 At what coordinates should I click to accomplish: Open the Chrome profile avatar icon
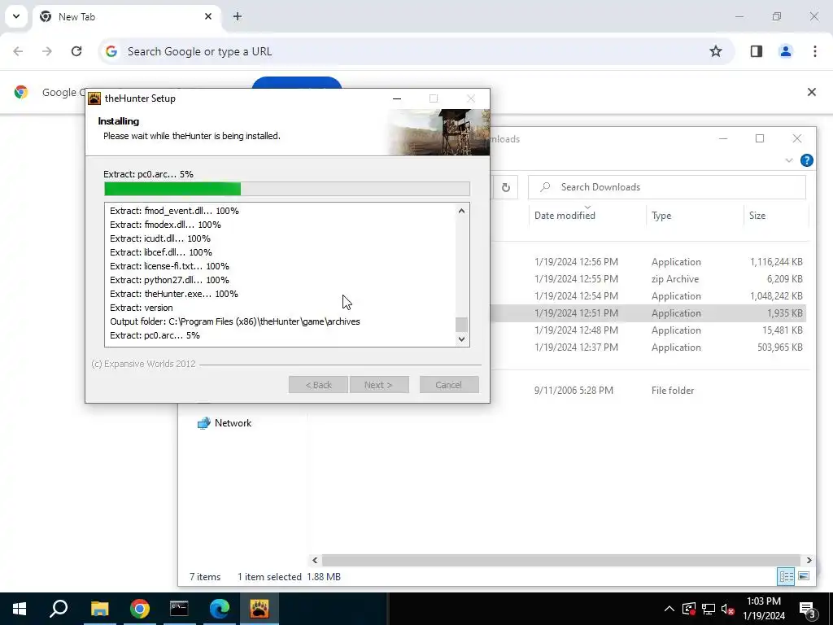click(x=785, y=51)
